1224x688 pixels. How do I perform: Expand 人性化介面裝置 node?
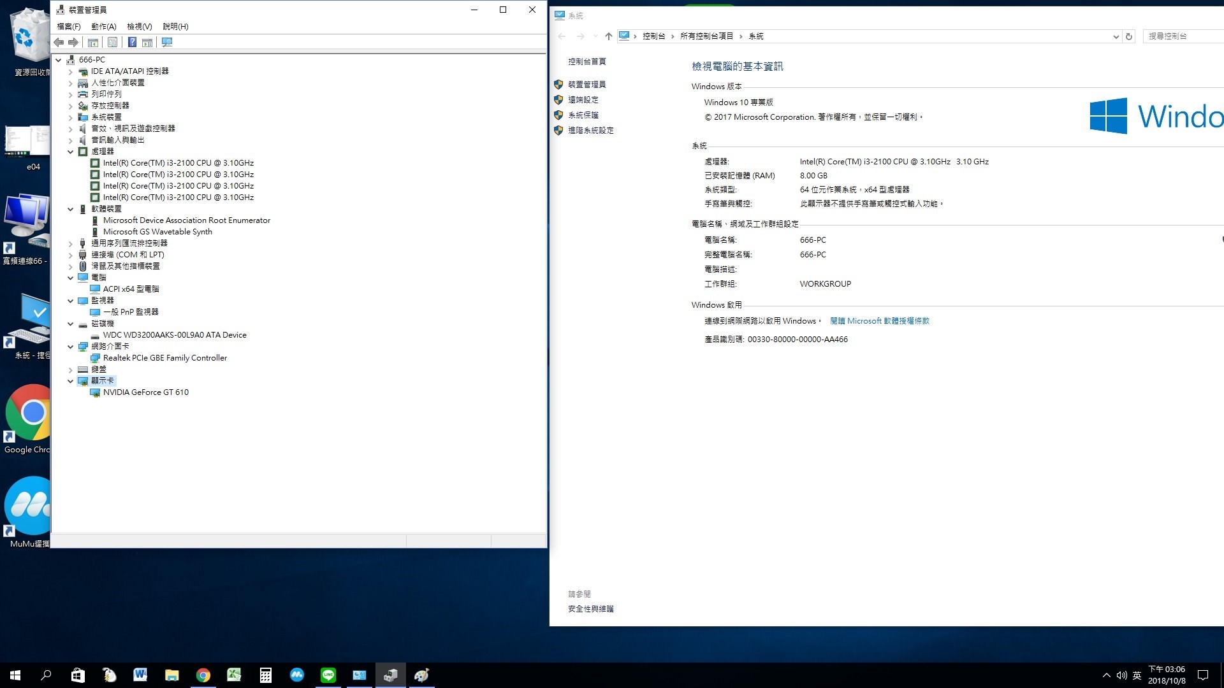71,83
